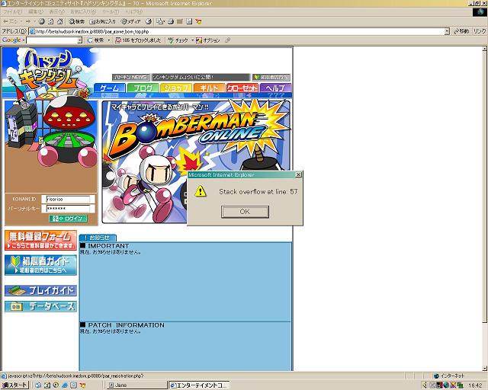The width and height of the screenshot is (488, 390).
Task: Select the Guild (ギルド) navigation tab
Action: click(x=209, y=88)
